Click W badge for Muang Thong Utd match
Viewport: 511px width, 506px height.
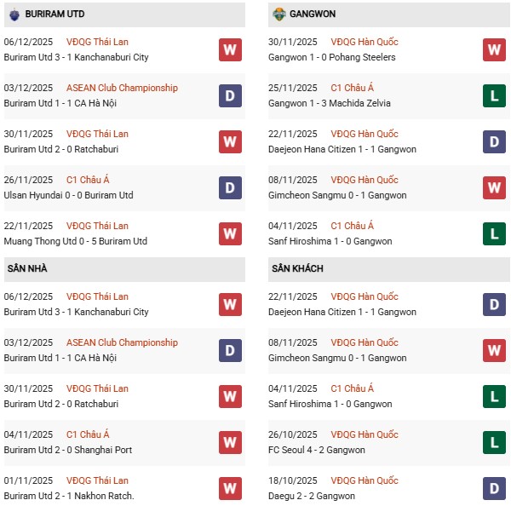coord(230,233)
